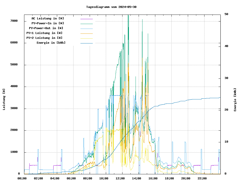Click the 50 value on the energy axis
Image resolution: width=246 pixels, height=184 pixels.
(226, 14)
